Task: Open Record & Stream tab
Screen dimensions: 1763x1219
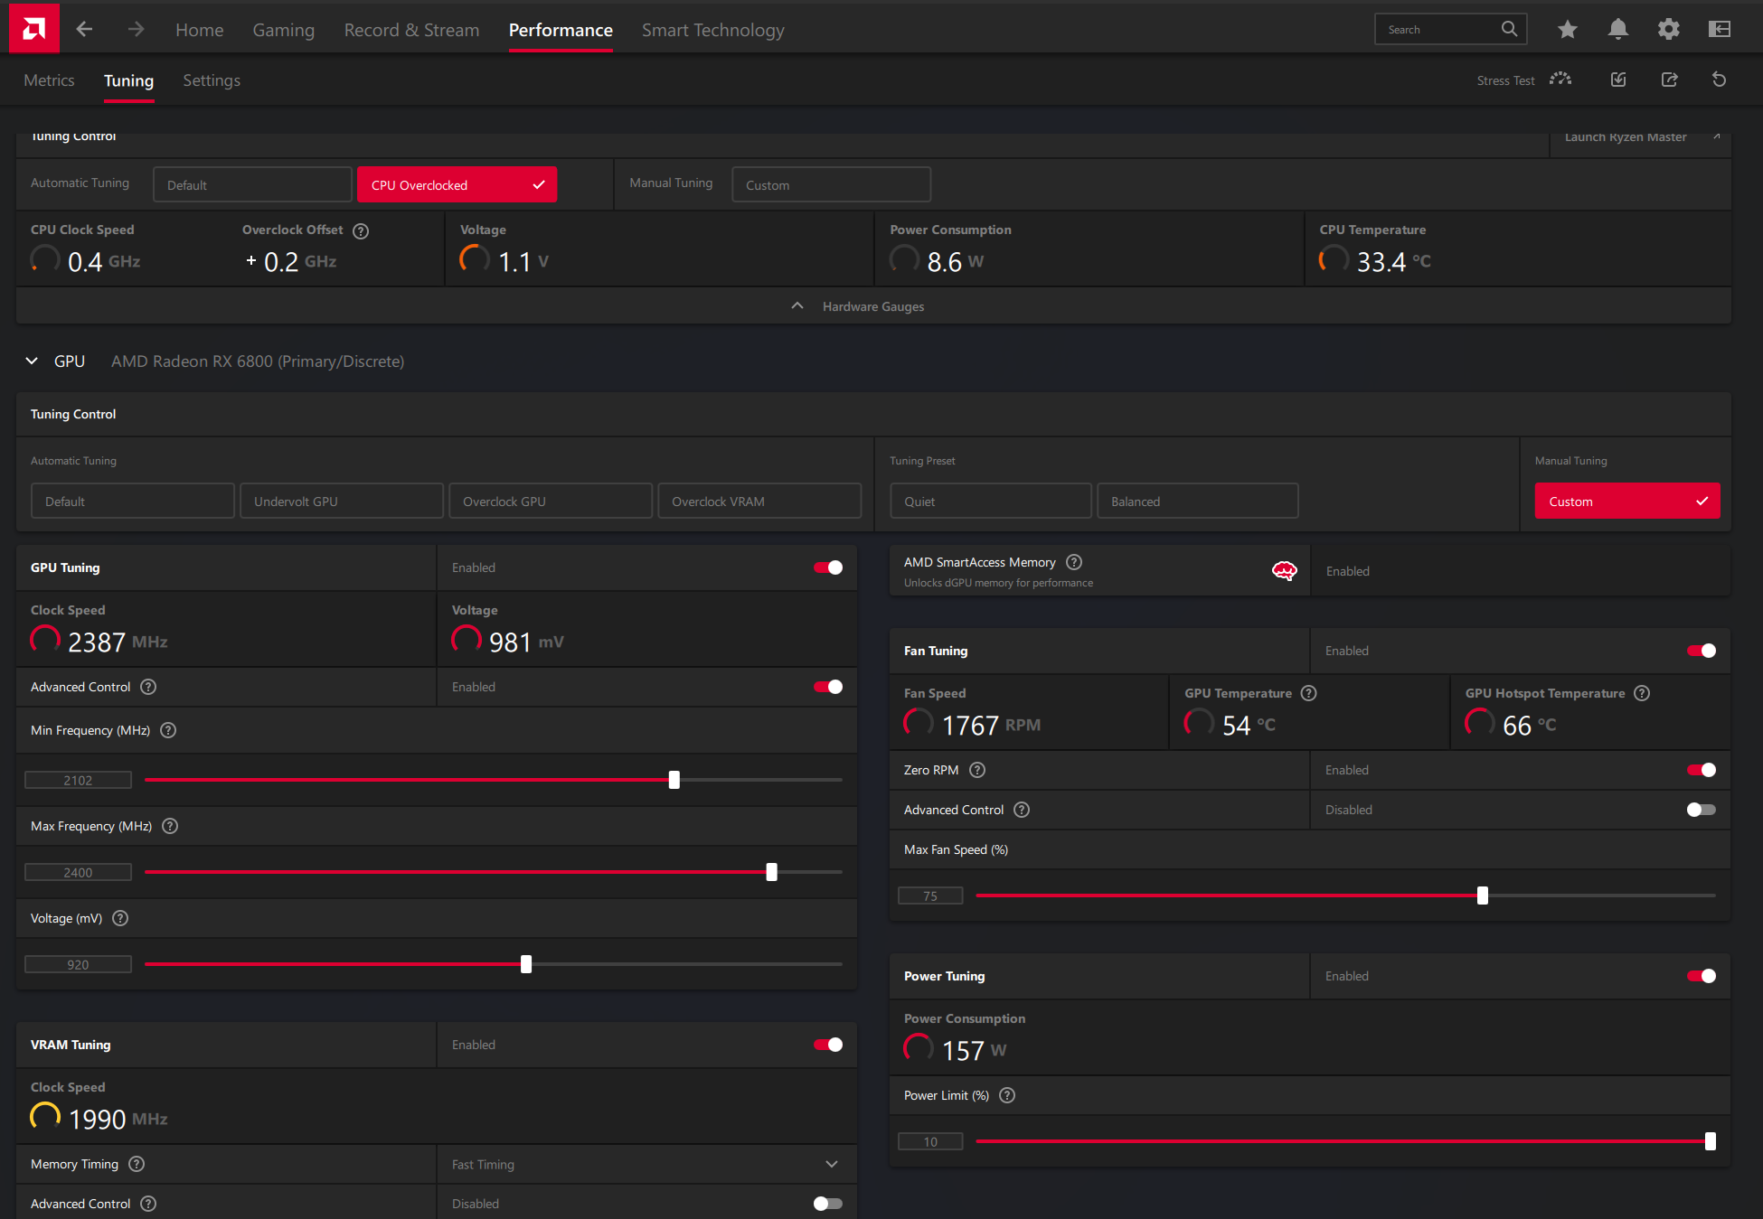Action: (411, 30)
